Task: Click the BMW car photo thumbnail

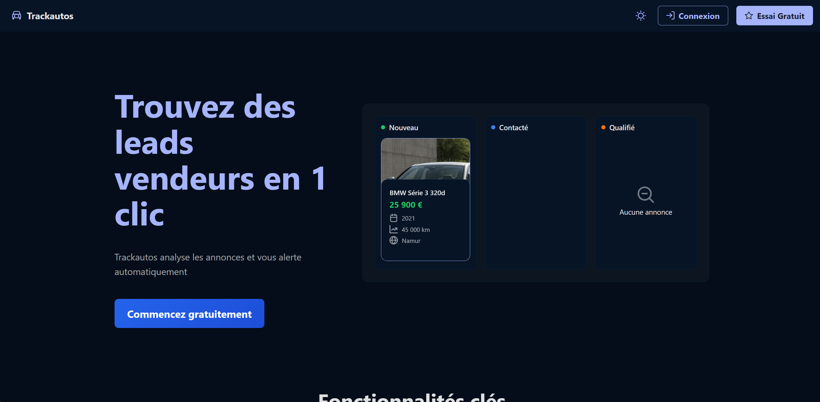Action: pos(425,159)
